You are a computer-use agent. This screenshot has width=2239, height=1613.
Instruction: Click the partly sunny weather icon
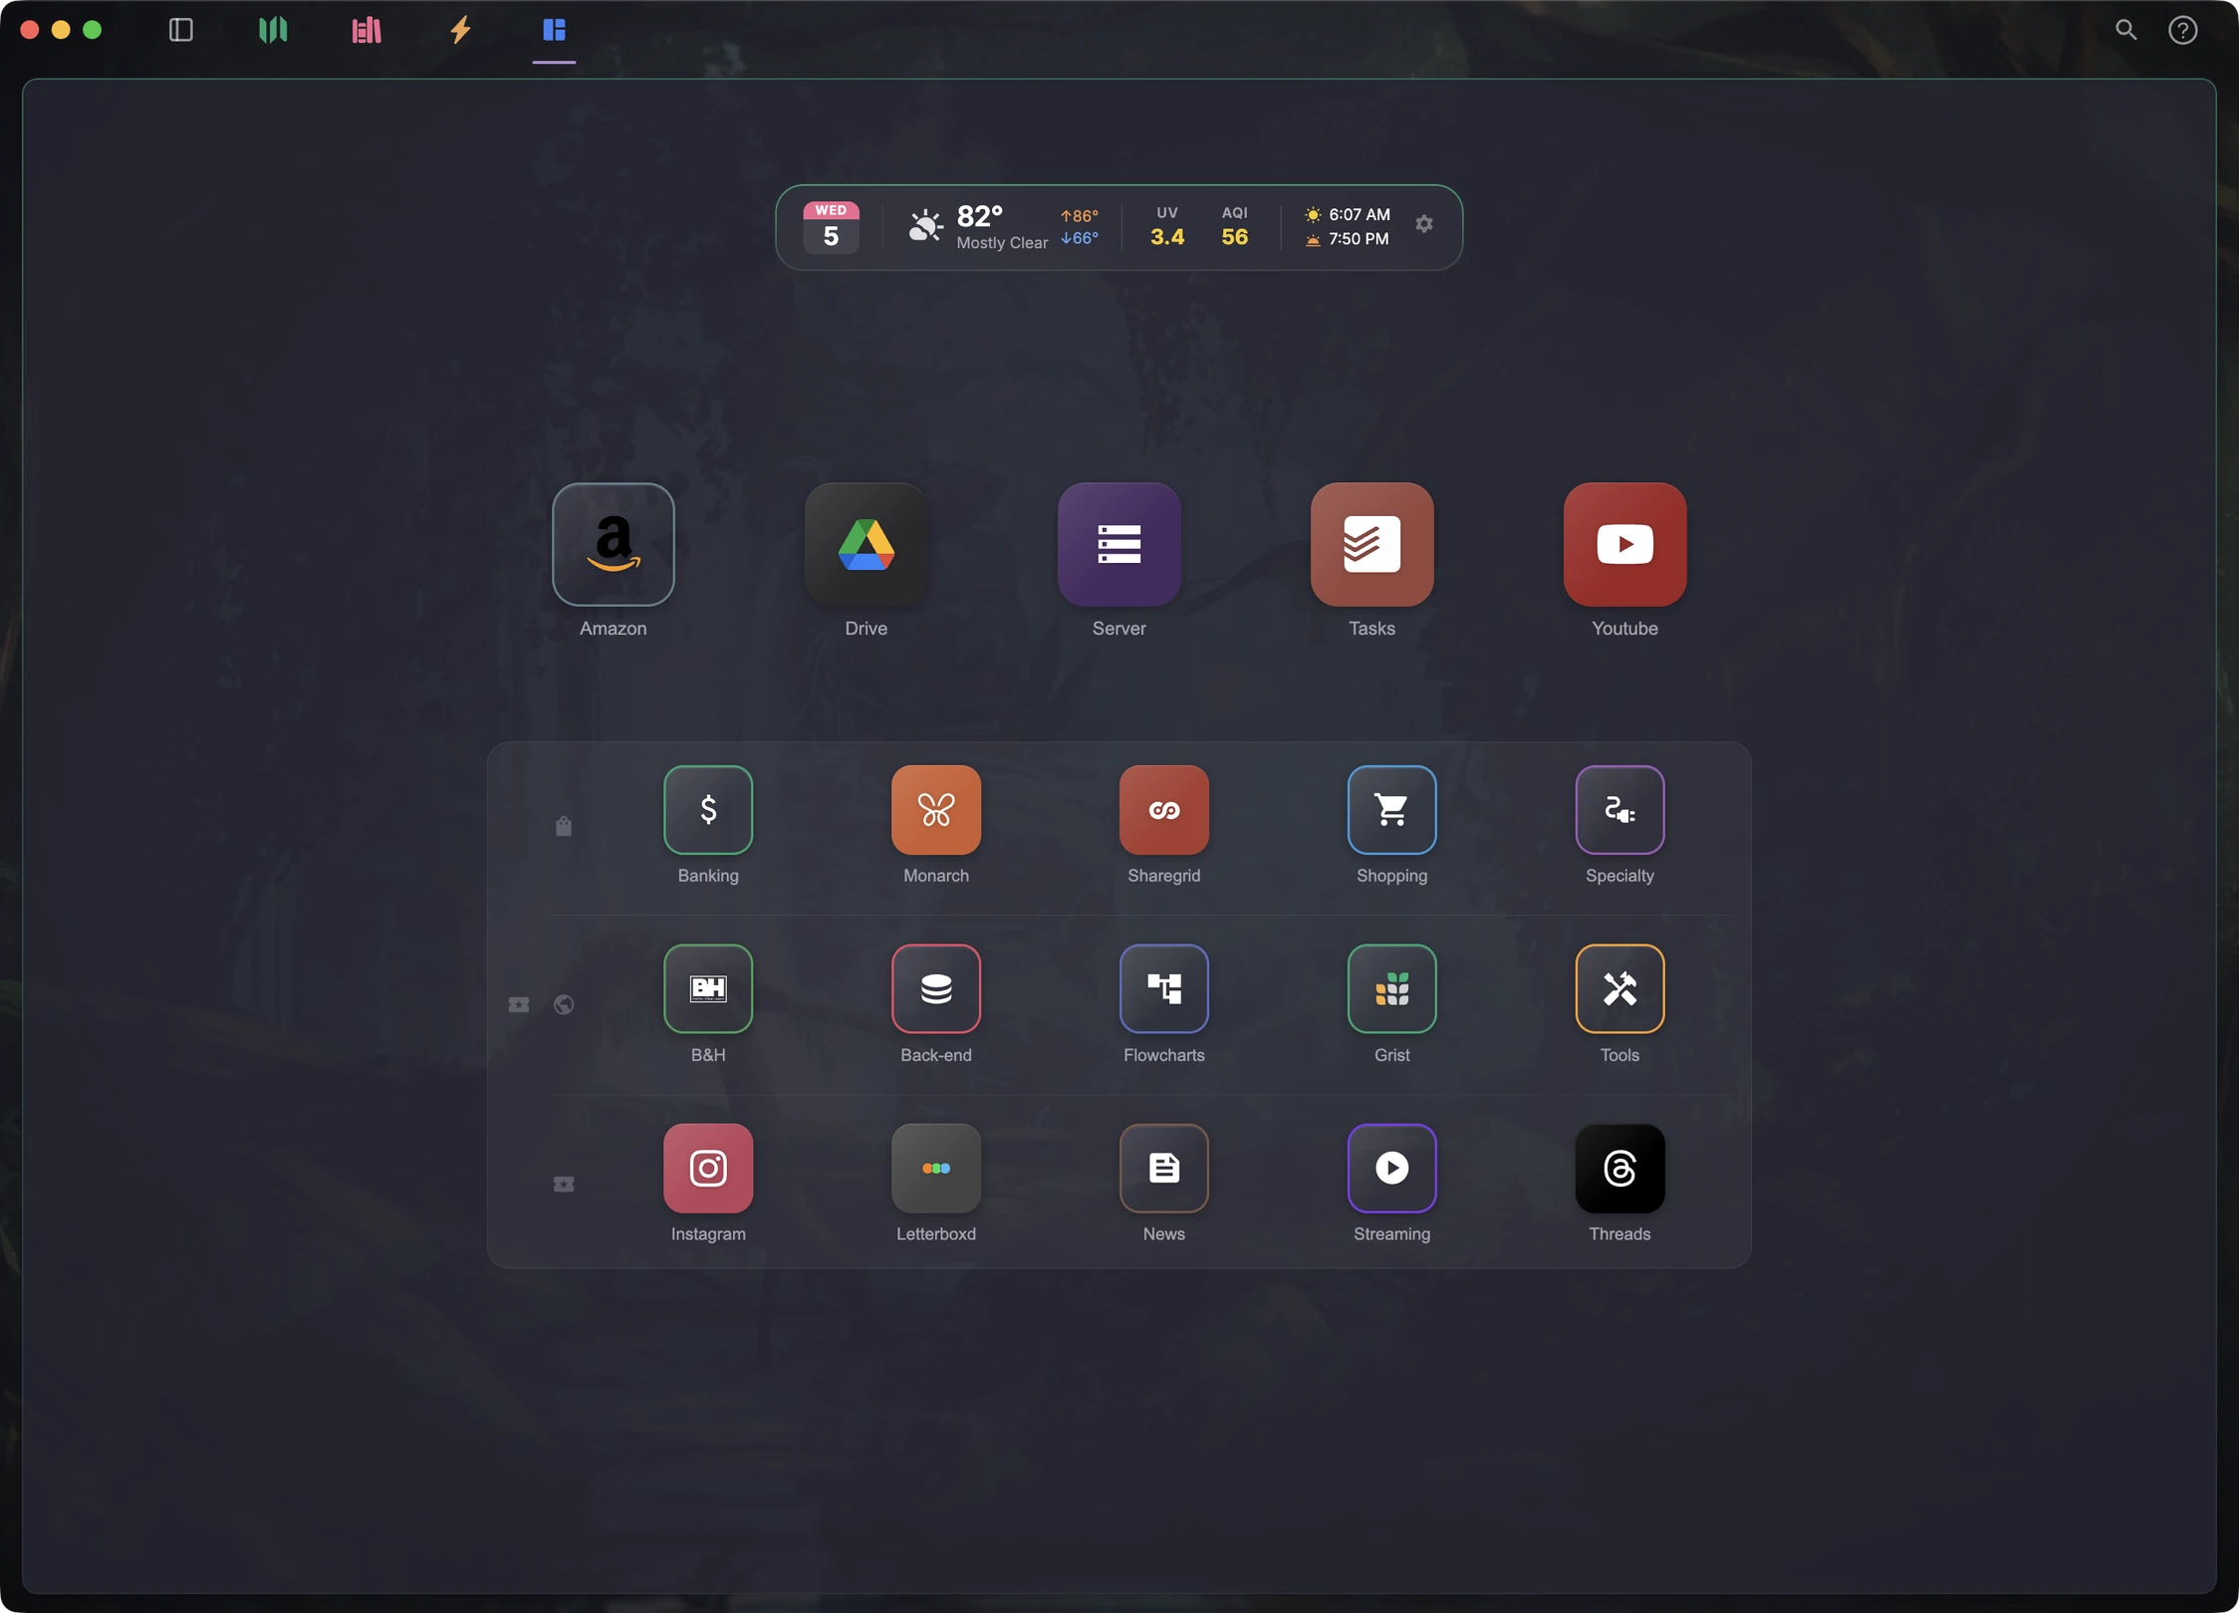pos(925,226)
